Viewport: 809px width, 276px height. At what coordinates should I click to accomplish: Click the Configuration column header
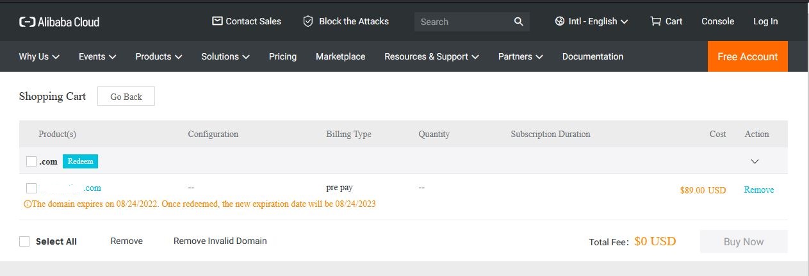(213, 134)
